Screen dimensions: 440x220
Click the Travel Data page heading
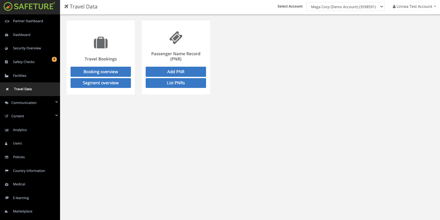83,7
